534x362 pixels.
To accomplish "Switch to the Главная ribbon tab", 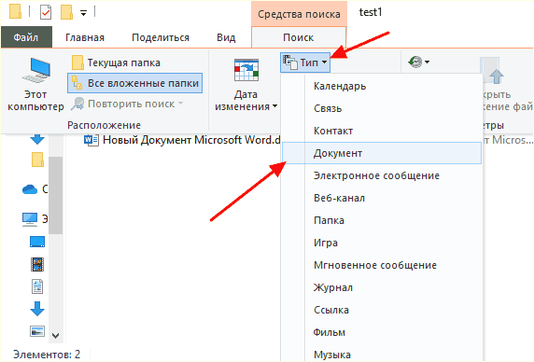I will (85, 37).
